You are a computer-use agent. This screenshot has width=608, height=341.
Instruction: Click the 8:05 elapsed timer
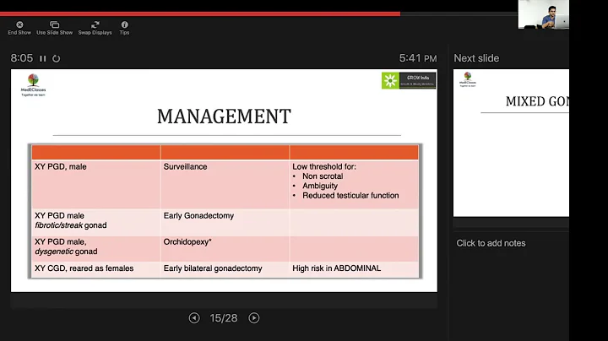22,58
